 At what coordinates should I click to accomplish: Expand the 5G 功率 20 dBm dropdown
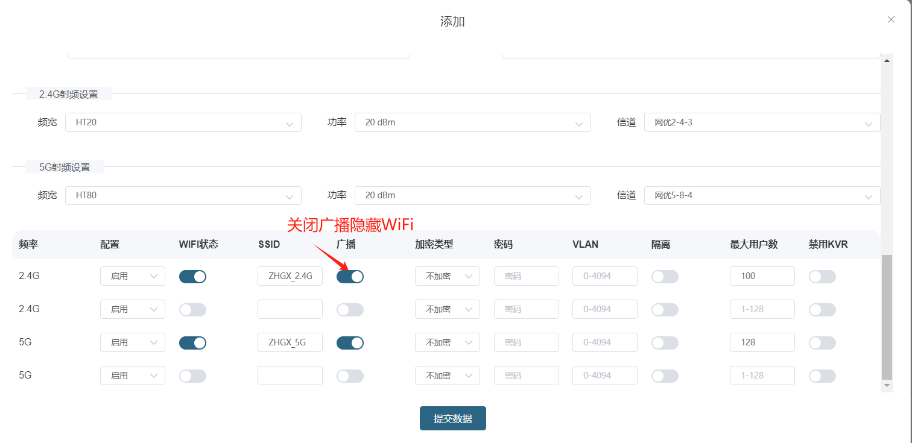[x=473, y=195]
